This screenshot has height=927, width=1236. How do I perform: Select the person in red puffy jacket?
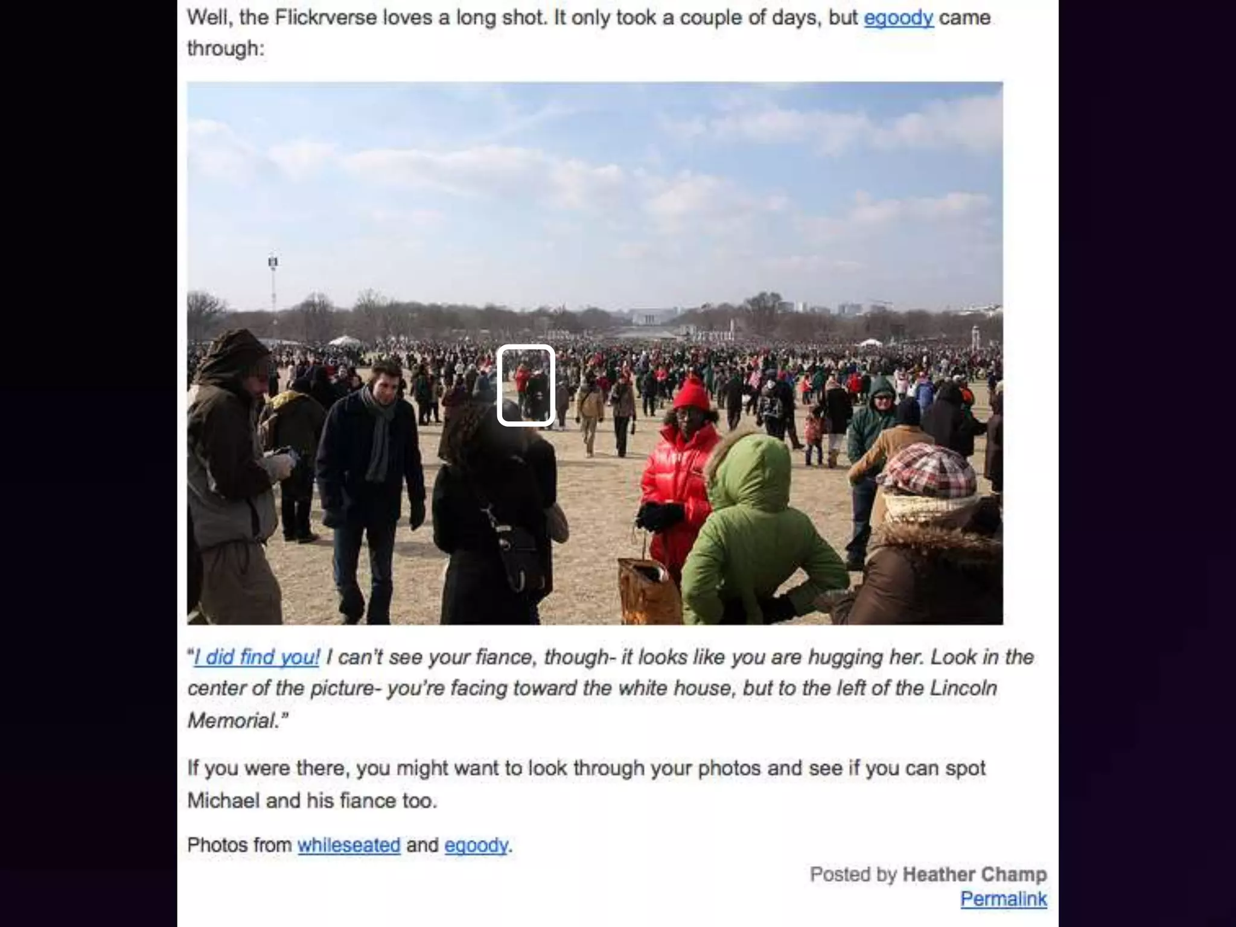click(x=679, y=471)
